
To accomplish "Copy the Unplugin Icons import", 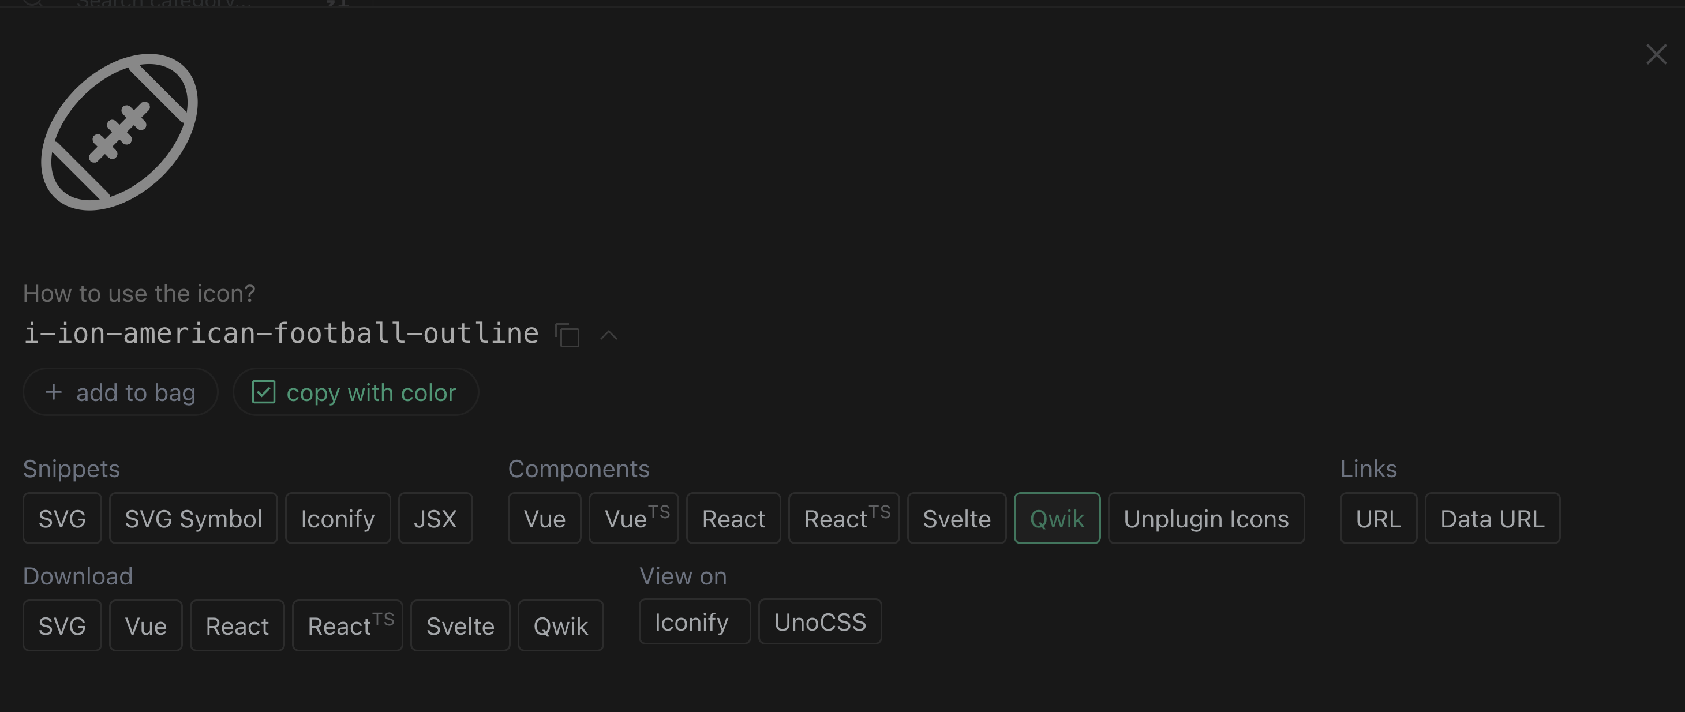I will [x=1206, y=519].
